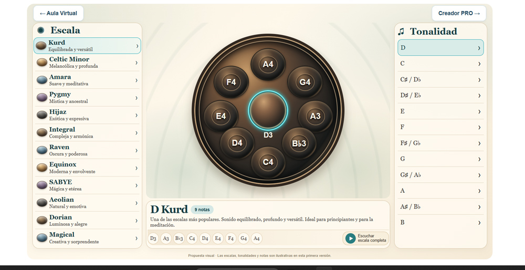Tap the C4 tone field on the handpan

coord(268,162)
